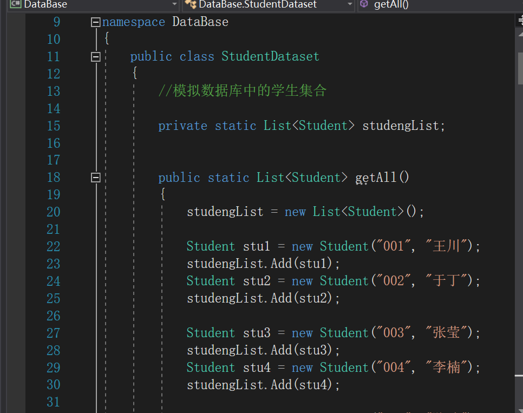This screenshot has width=523, height=413.
Task: Open the DataBase project dropdown
Action: point(174,5)
